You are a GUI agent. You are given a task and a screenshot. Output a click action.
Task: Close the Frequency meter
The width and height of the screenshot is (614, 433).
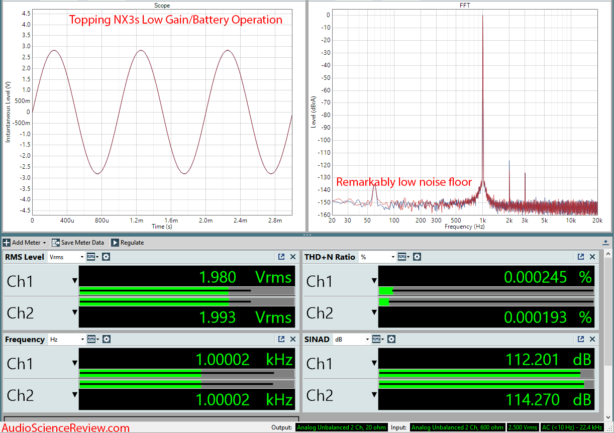(x=293, y=339)
